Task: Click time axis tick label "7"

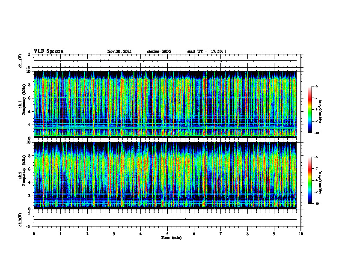Action: [x=221, y=234]
